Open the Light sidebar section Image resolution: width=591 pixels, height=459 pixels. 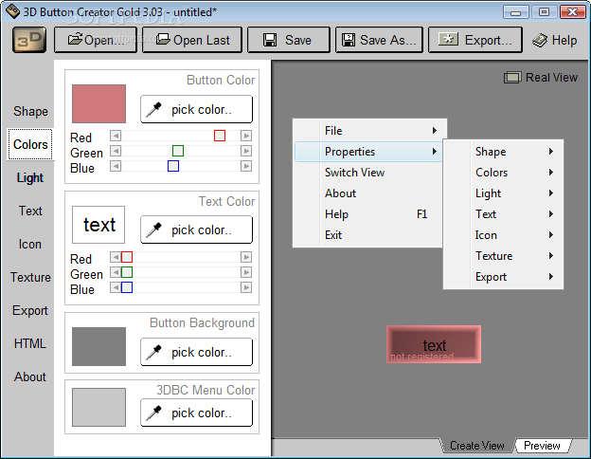[x=30, y=177]
